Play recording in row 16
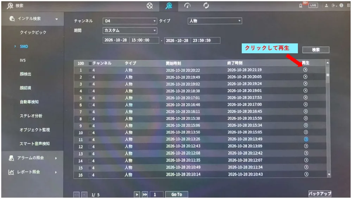The width and height of the screenshot is (352, 199). [x=306, y=174]
